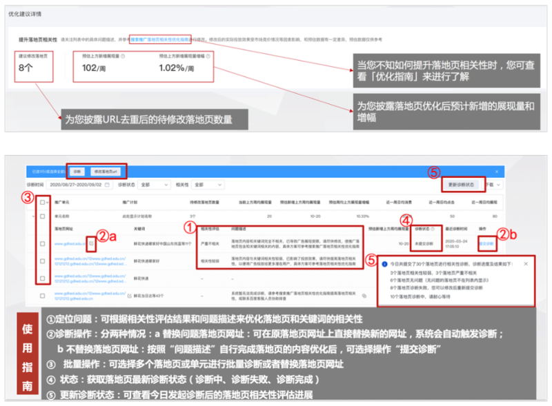Click the info icon next to 诊断状态 column header
The height and width of the screenshot is (406, 552).
coord(433,229)
